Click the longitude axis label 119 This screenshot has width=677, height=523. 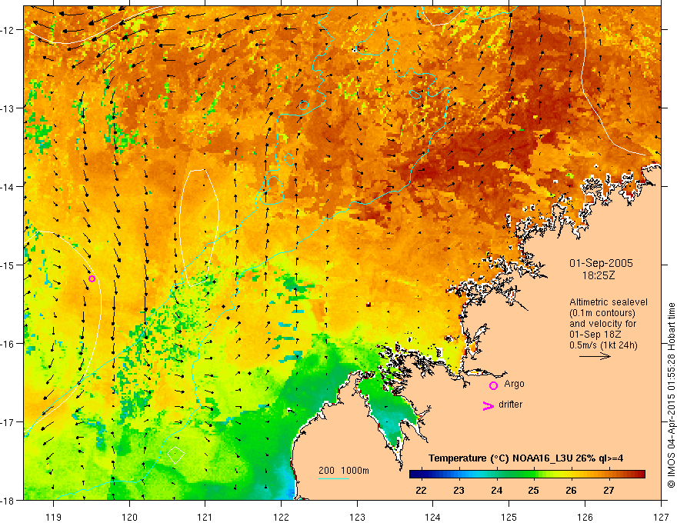click(54, 517)
